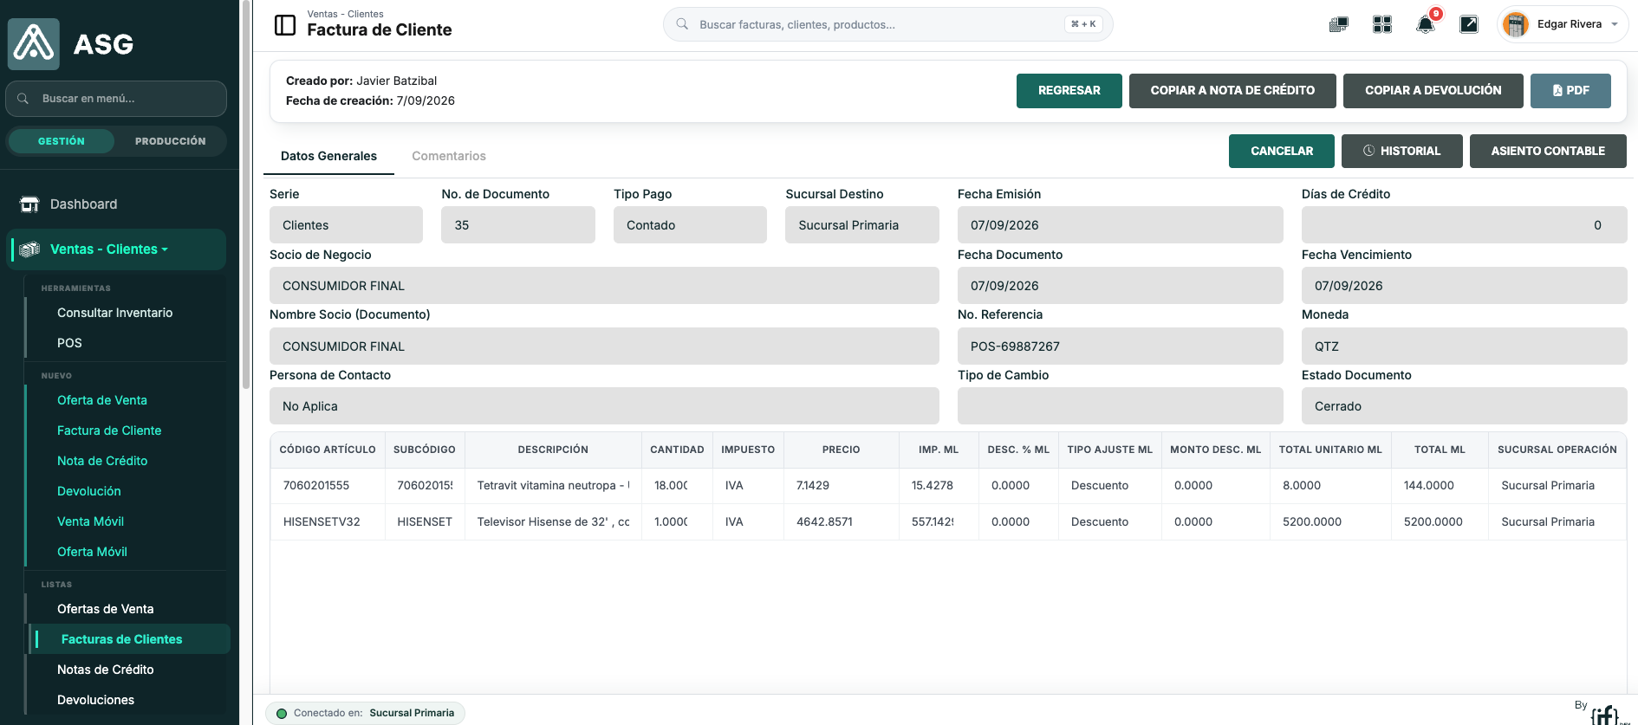Focus the Buscar en menú search field

tap(116, 99)
